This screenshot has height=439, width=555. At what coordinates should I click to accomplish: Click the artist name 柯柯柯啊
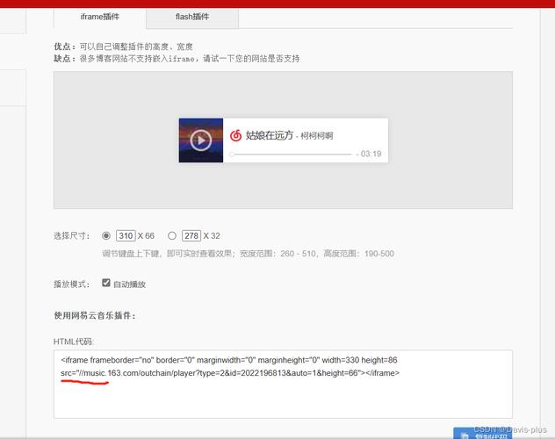pyautogui.click(x=316, y=136)
